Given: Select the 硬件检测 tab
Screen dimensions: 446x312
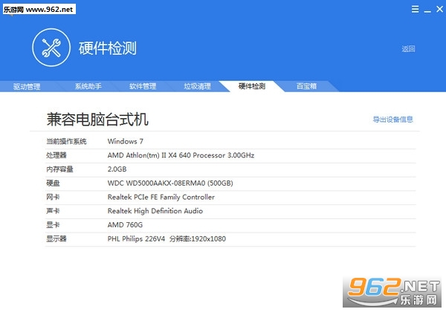Looking at the screenshot, I should tap(252, 86).
